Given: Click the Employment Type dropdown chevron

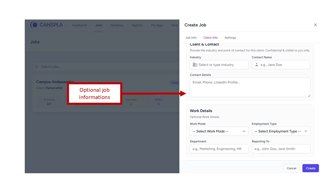Looking at the screenshot, I should pos(306,131).
